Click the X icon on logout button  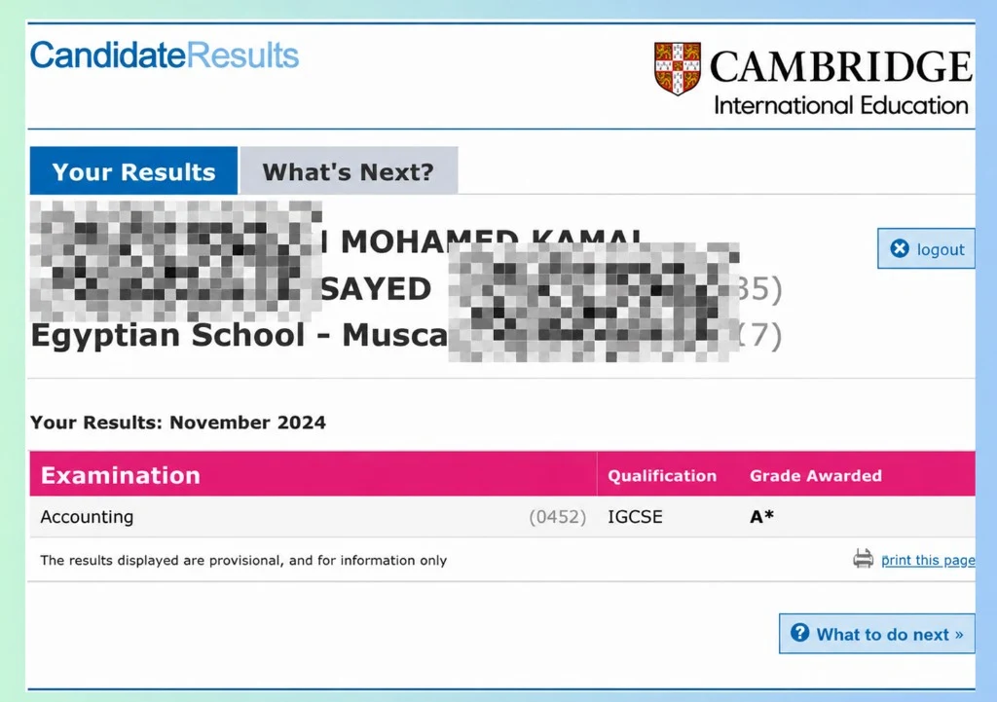[x=900, y=248]
